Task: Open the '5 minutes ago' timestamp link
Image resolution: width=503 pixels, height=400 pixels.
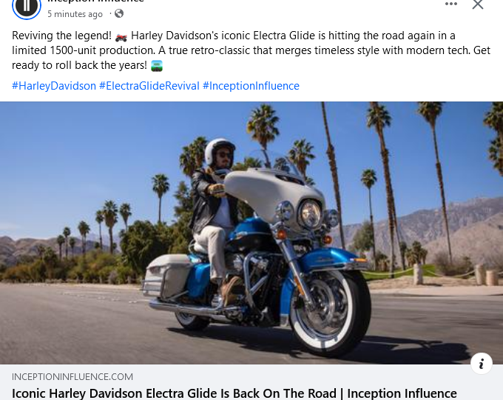Action: (75, 14)
